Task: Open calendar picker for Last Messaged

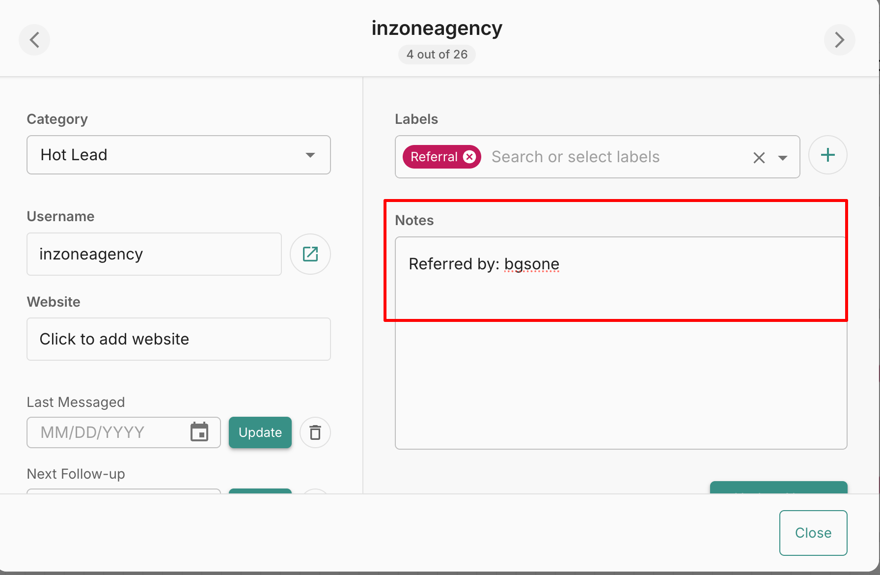Action: pos(199,432)
